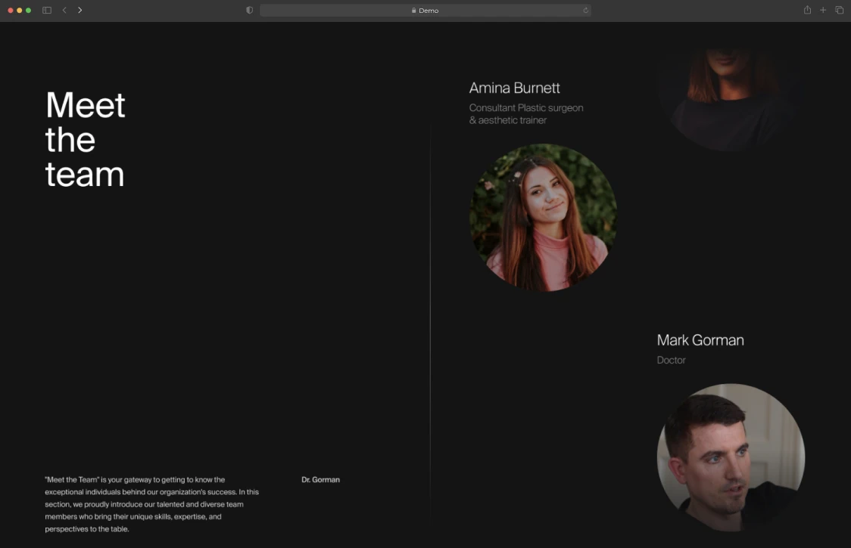This screenshot has height=548, width=851.
Task: Add a new tab with plus icon
Action: click(823, 11)
